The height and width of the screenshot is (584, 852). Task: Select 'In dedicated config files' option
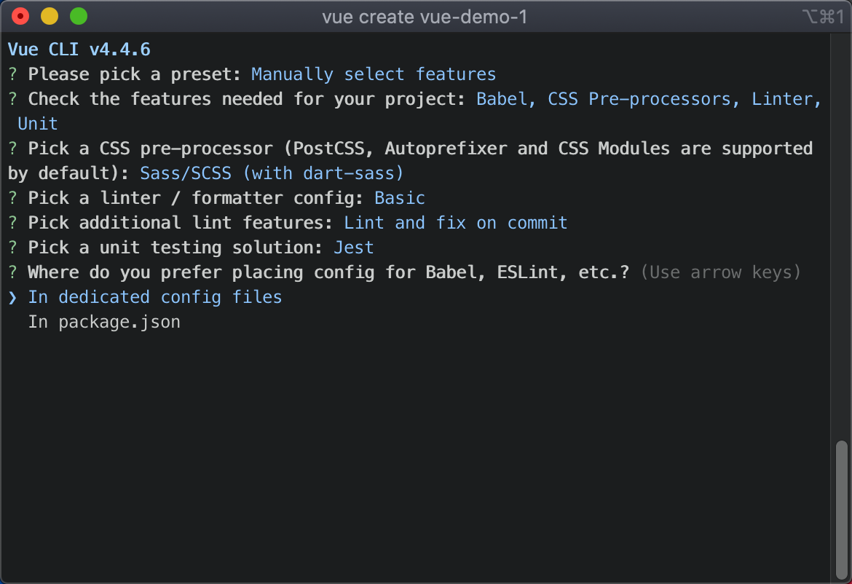tap(155, 297)
